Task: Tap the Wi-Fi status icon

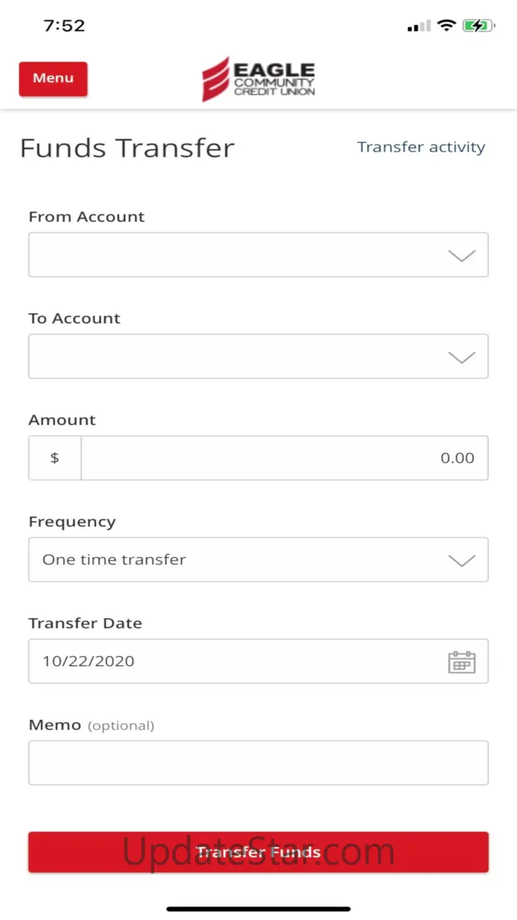Action: coord(447,26)
